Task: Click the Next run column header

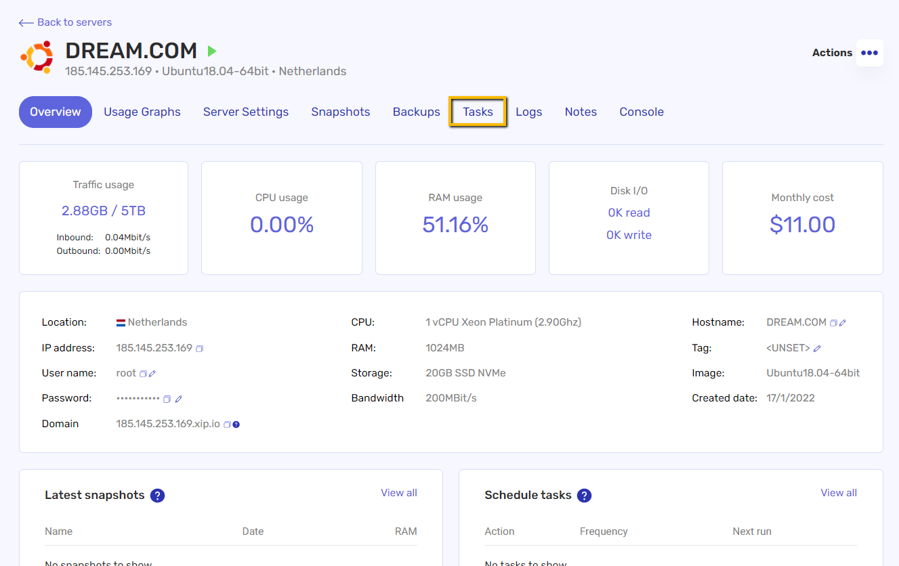Action: click(x=752, y=531)
